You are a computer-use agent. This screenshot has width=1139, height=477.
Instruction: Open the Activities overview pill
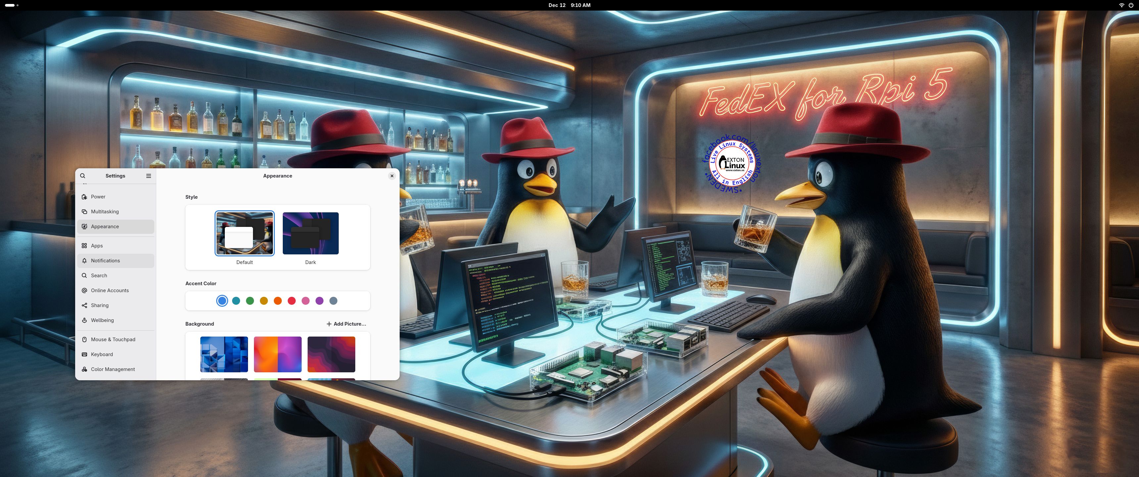click(x=12, y=5)
